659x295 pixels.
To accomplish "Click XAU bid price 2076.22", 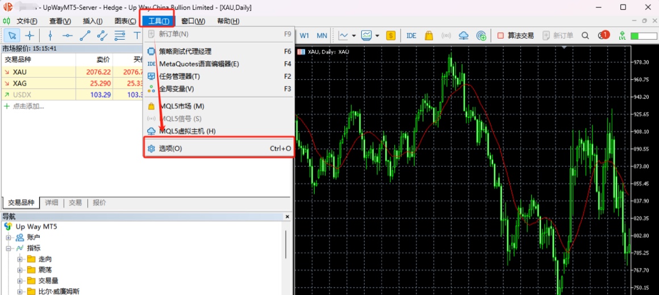I will (x=98, y=71).
